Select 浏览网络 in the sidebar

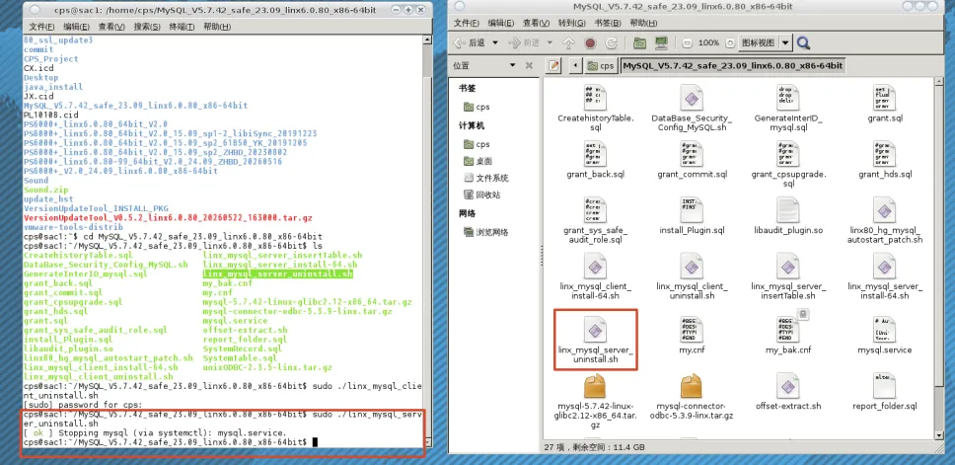coord(486,232)
